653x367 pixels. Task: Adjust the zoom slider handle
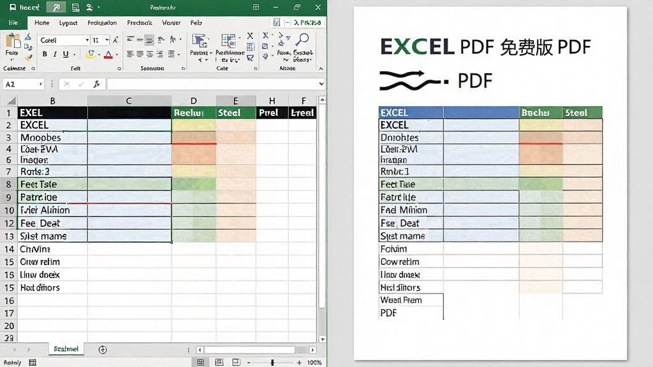[272, 363]
